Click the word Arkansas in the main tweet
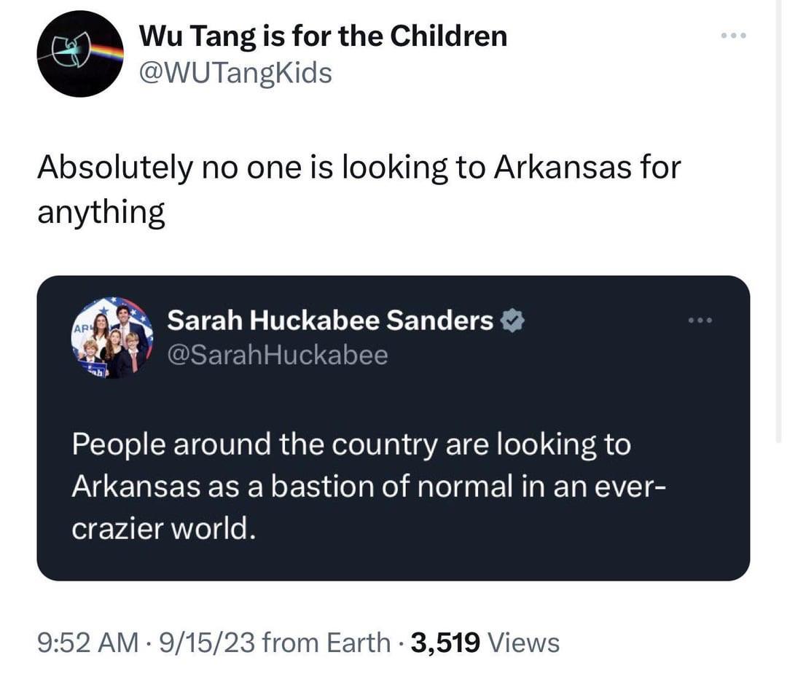 click(564, 166)
